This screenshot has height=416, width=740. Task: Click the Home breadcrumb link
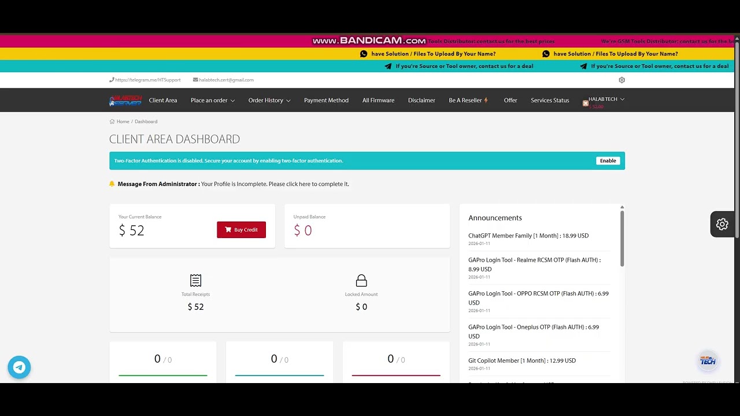click(123, 121)
